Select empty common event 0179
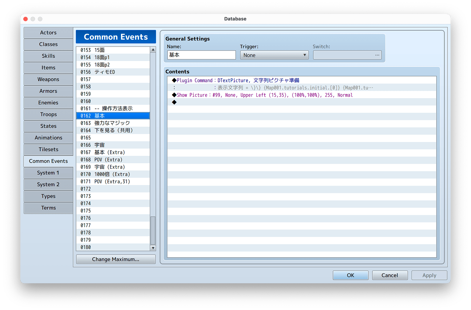 coord(113,240)
